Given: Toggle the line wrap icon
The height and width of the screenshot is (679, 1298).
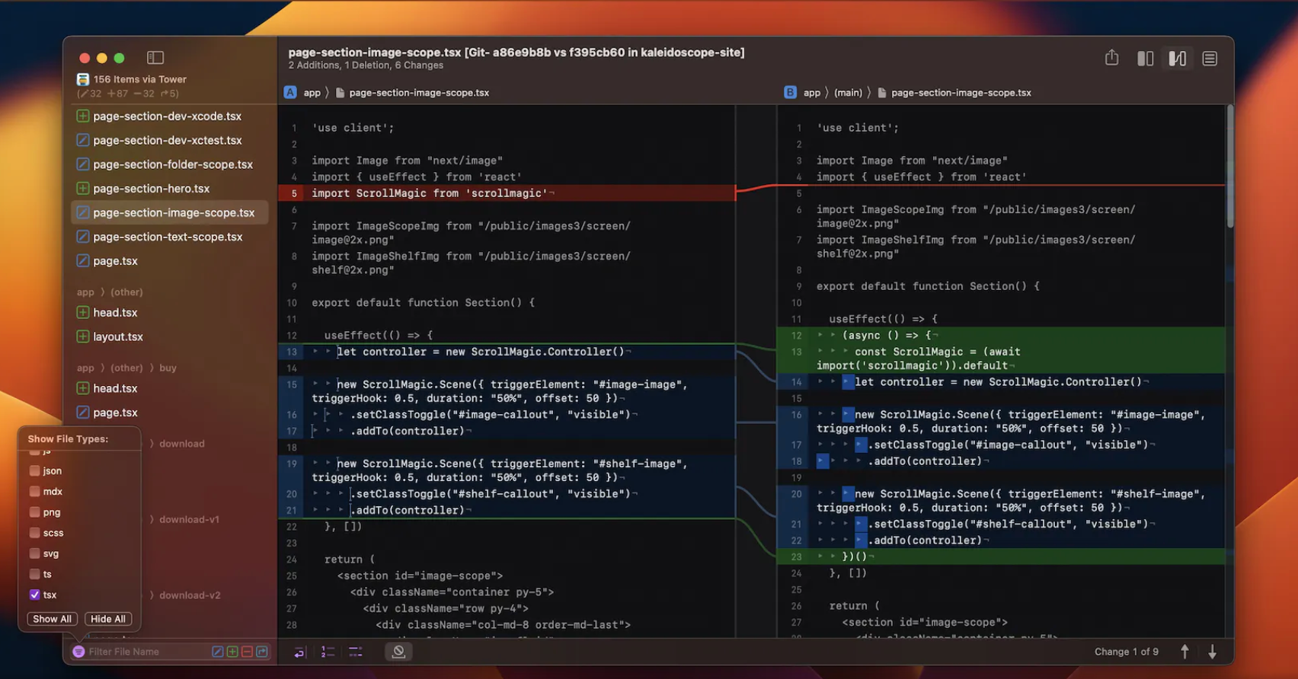Looking at the screenshot, I should point(299,652).
